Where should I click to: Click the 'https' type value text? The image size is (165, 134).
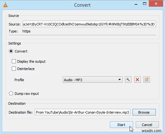point(26,31)
